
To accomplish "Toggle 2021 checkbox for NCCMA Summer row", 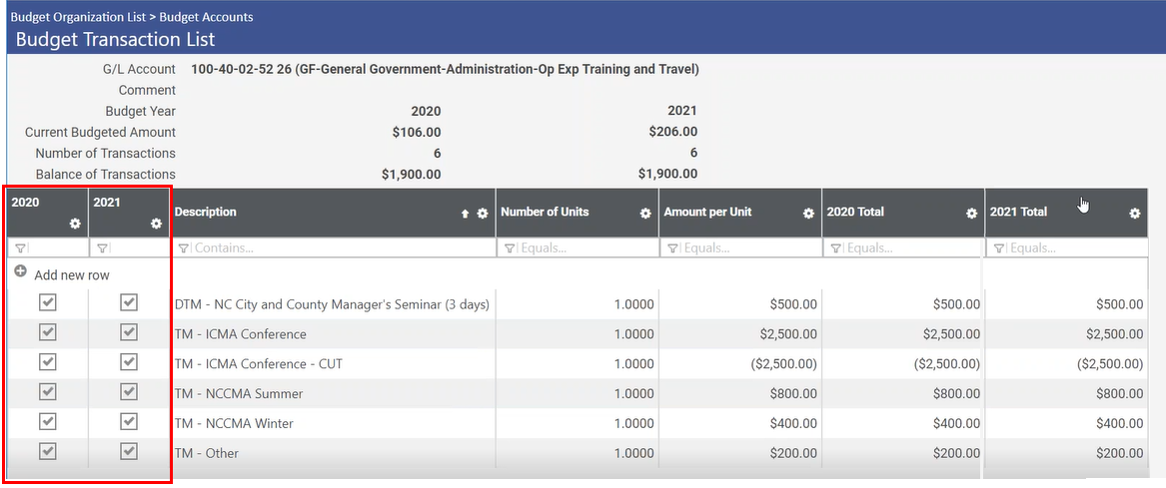I will [129, 392].
